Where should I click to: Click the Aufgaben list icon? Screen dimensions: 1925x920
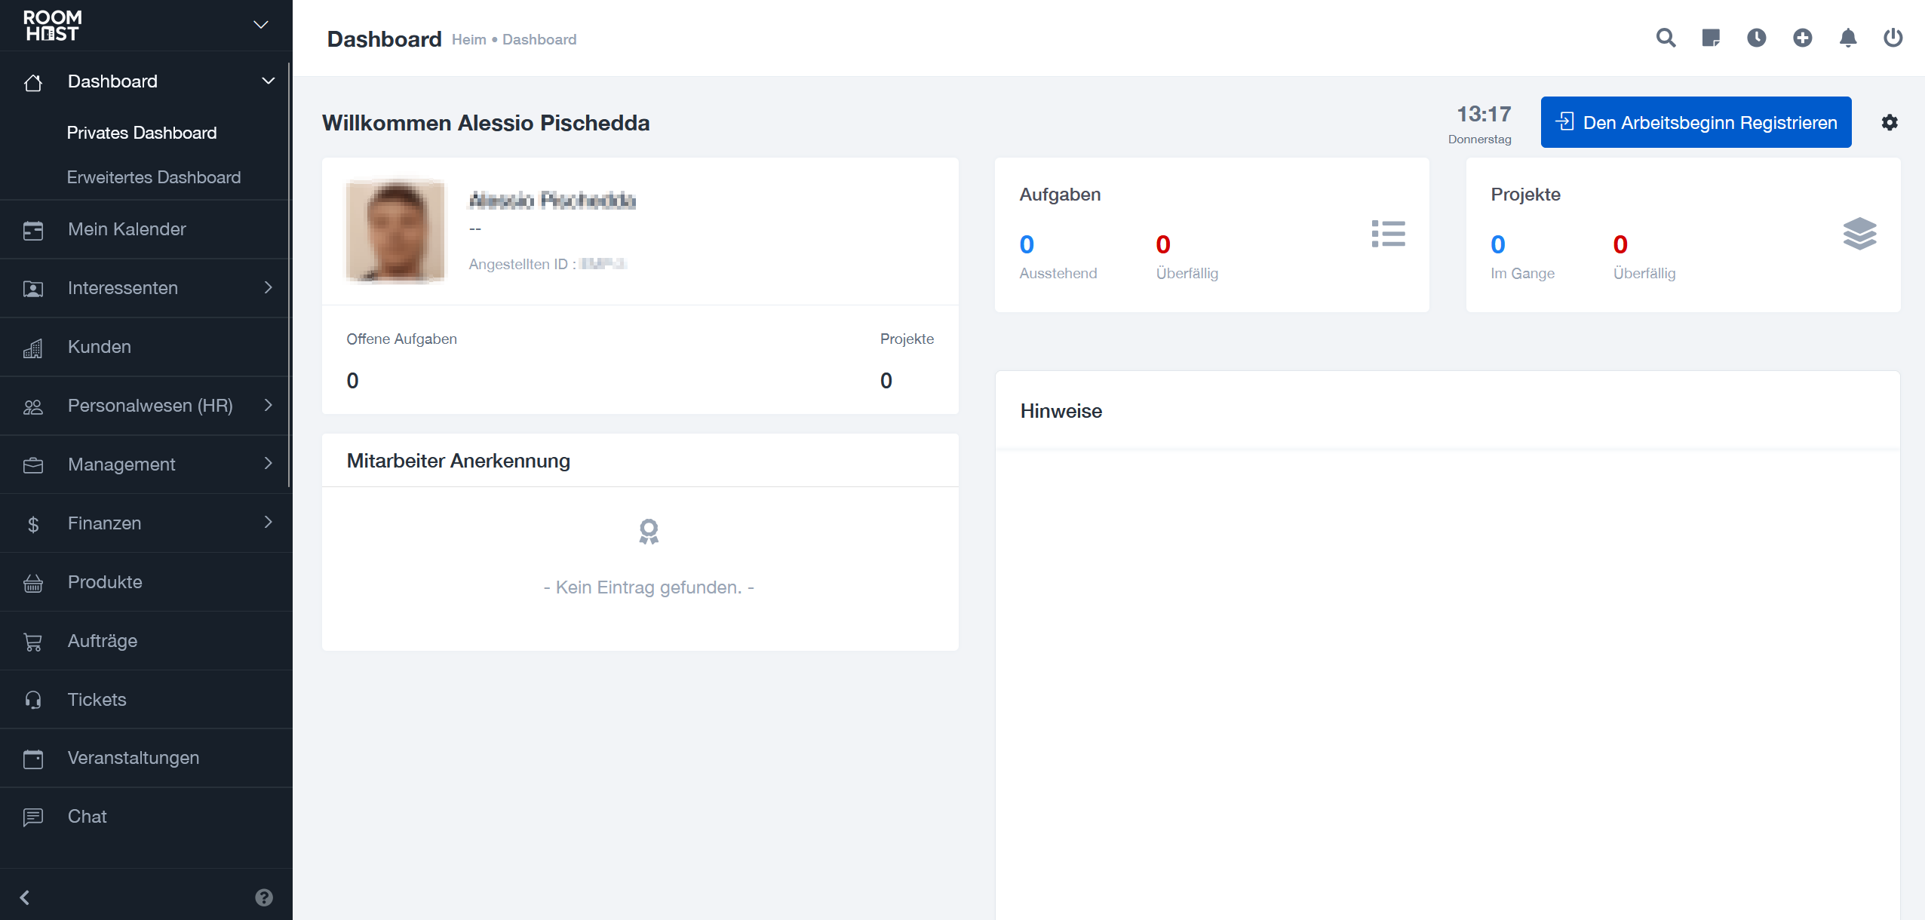click(1388, 234)
